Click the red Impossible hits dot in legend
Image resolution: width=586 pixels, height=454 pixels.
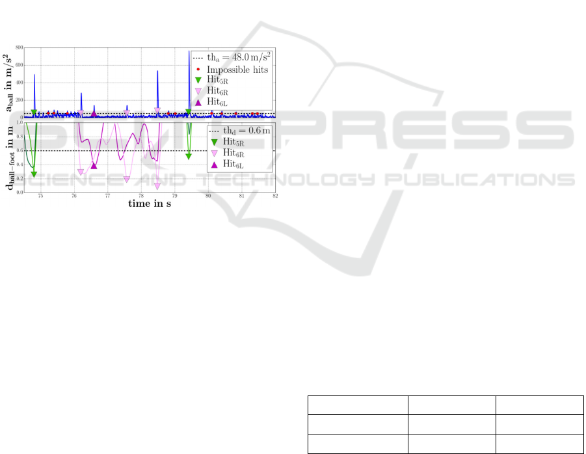pos(198,69)
